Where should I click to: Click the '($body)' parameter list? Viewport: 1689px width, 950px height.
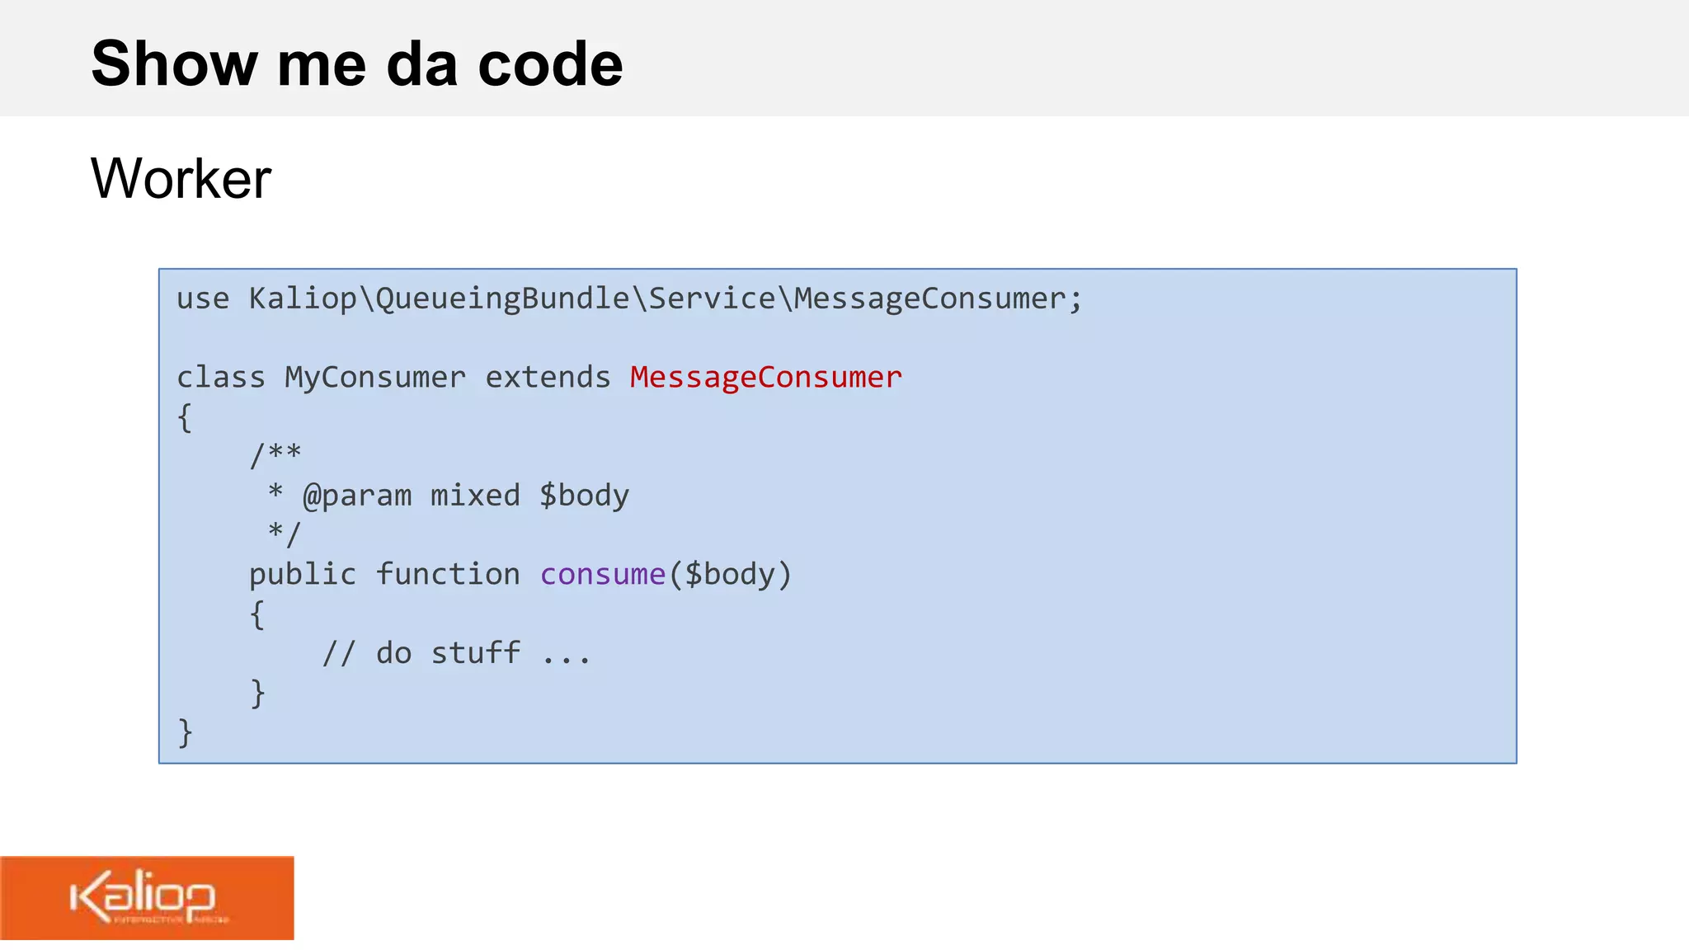pyautogui.click(x=730, y=575)
